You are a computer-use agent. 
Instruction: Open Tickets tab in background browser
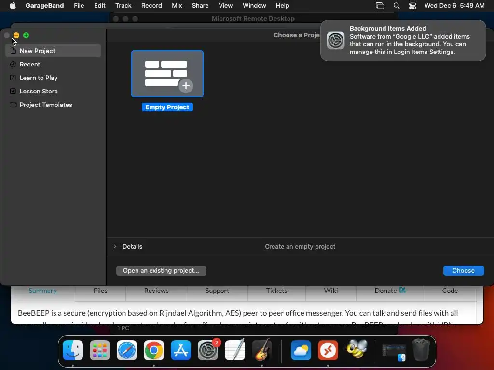tap(276, 291)
